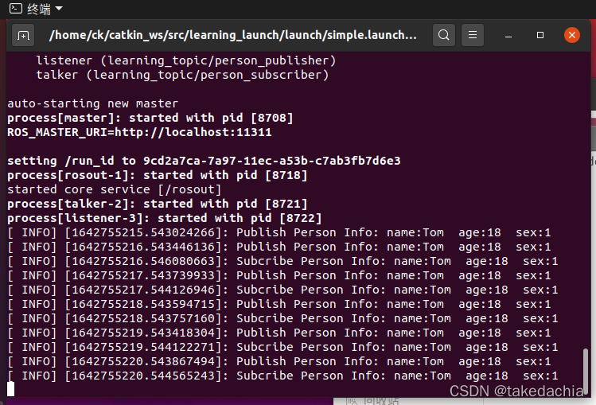Click log line with timestamp 1642755218.543594715
Screen dimensions: 596x405
[x=279, y=304]
